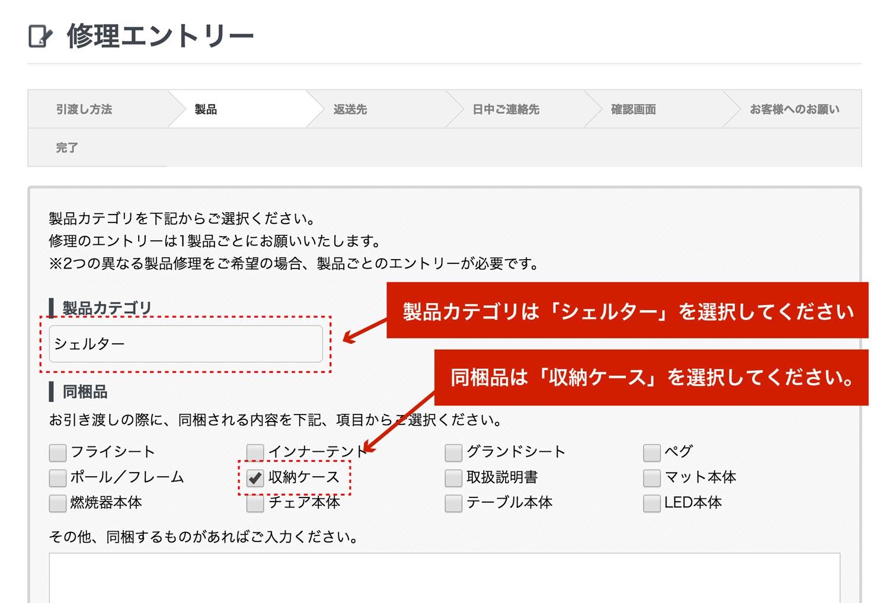
Task: Switch to the 返送先 step tab
Action: pos(350,109)
